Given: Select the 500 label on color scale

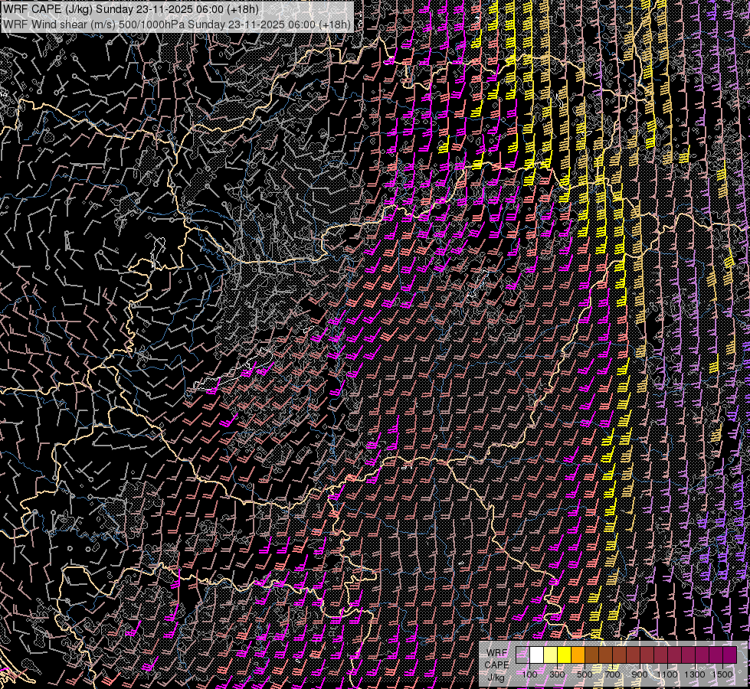Looking at the screenshot, I should point(585,674).
